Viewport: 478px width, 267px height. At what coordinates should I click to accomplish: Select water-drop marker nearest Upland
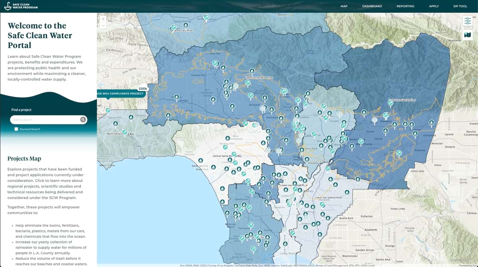pyautogui.click(x=431, y=123)
